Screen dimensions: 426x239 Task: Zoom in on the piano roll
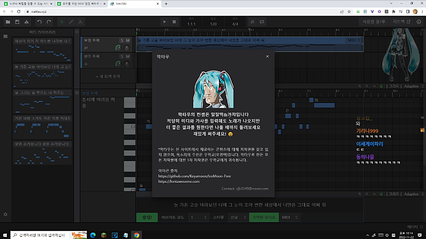(360, 194)
